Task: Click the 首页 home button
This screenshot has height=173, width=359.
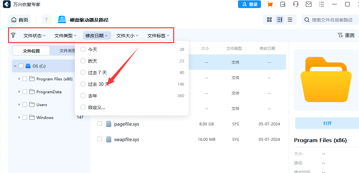Action: [x=19, y=20]
